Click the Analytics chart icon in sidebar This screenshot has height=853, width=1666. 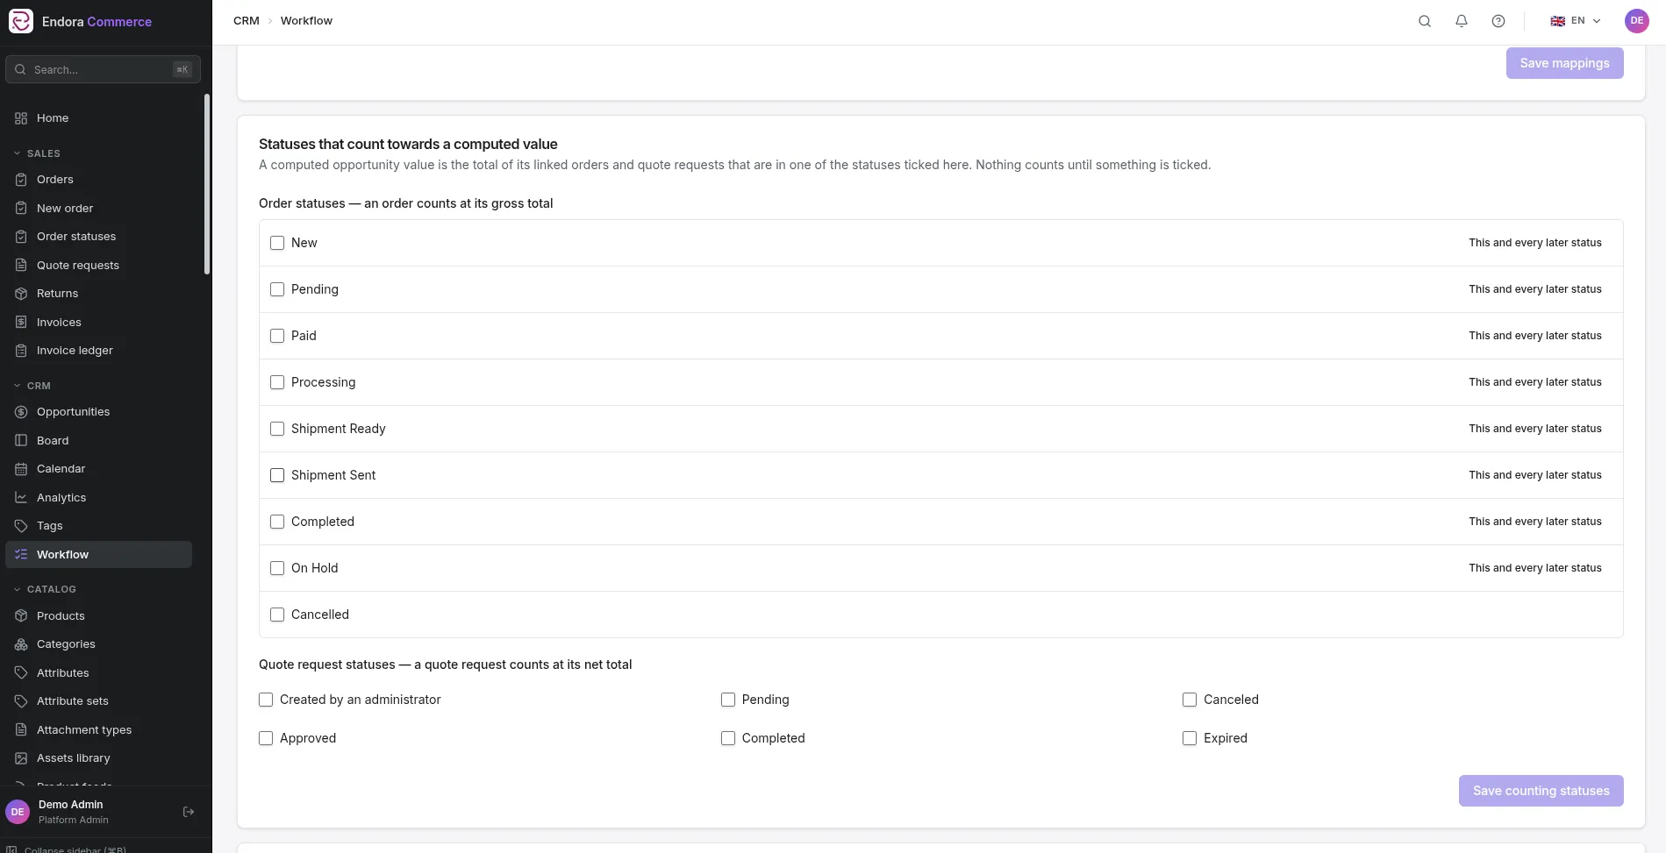point(21,498)
